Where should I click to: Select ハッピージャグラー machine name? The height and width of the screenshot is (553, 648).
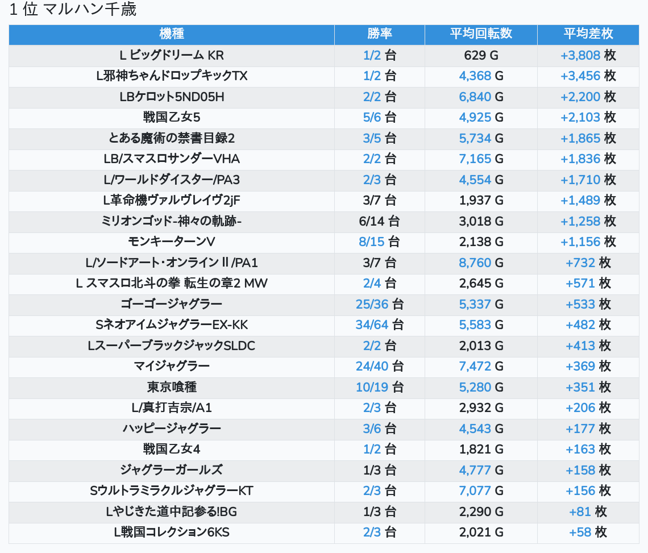[172, 429]
